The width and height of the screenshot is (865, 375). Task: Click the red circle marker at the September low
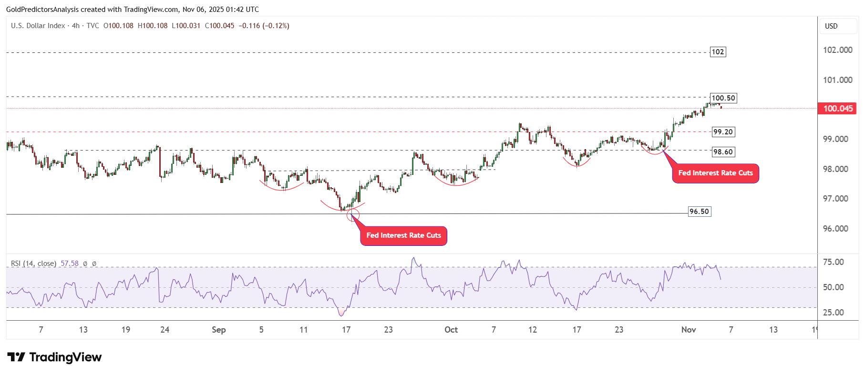click(353, 214)
